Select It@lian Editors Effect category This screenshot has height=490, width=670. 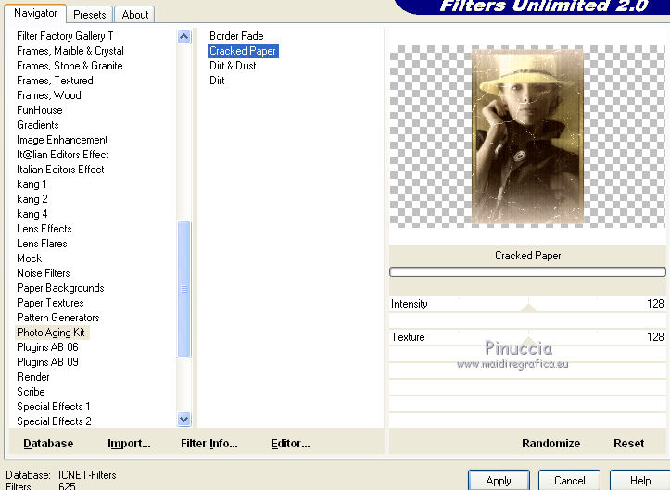coord(62,155)
